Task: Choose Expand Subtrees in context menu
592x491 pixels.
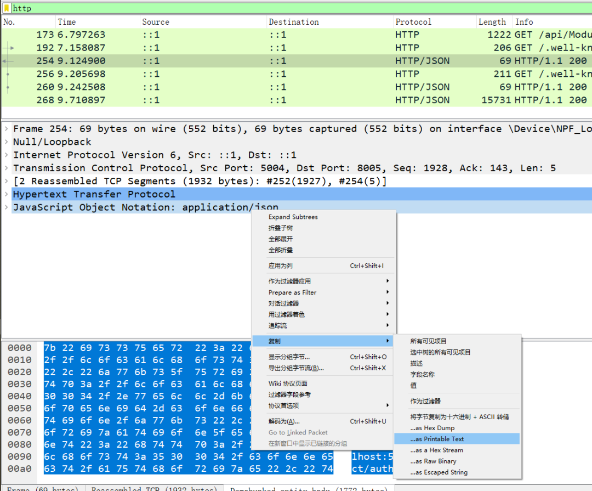Action: coord(323,217)
